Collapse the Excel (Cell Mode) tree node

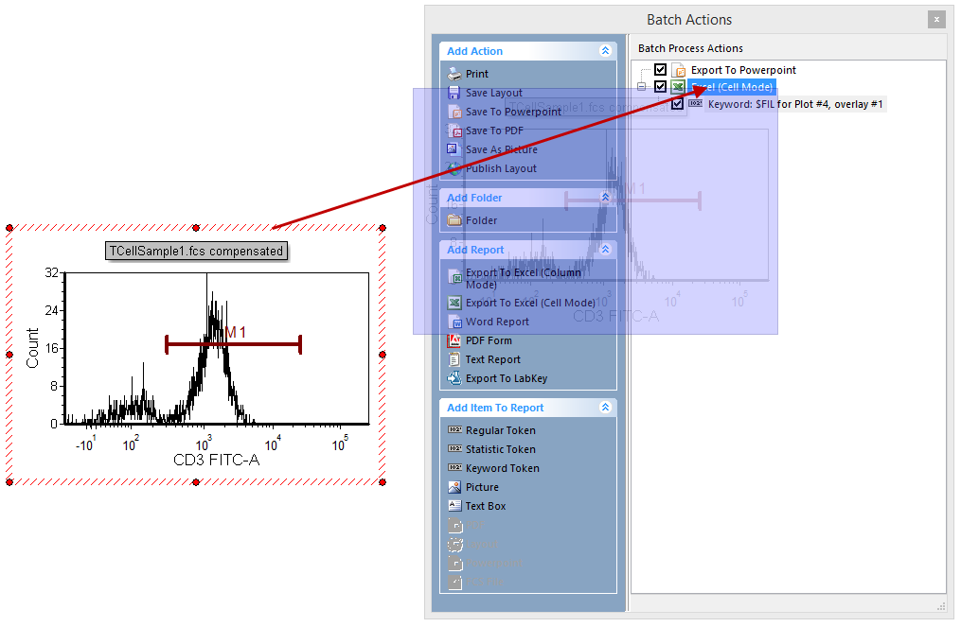[x=642, y=87]
